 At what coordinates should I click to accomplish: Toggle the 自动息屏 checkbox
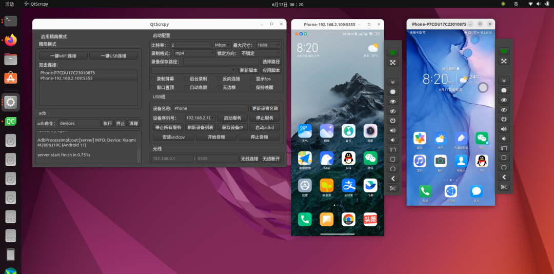187,87
